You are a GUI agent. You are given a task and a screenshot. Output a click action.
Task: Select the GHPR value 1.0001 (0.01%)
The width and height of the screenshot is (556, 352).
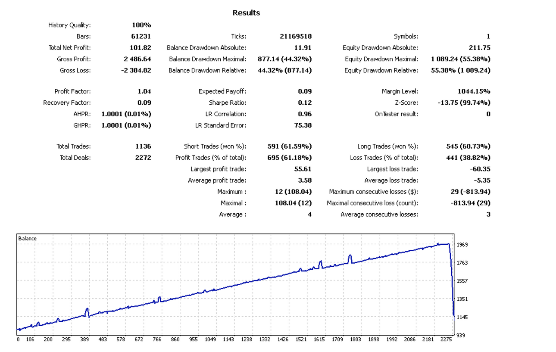(126, 125)
